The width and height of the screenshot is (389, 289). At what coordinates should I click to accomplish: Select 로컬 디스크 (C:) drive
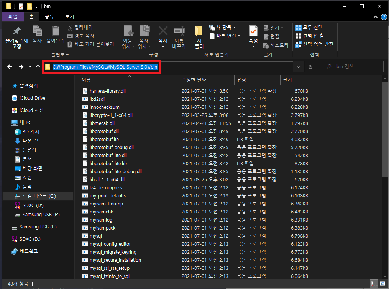click(38, 196)
